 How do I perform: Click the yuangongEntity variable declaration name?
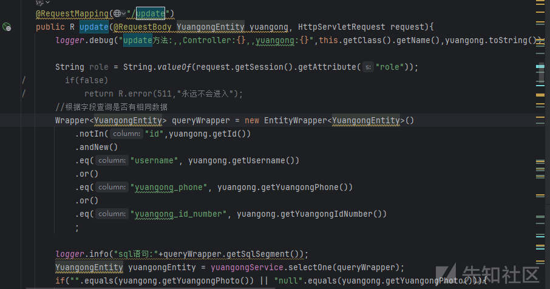(162, 267)
